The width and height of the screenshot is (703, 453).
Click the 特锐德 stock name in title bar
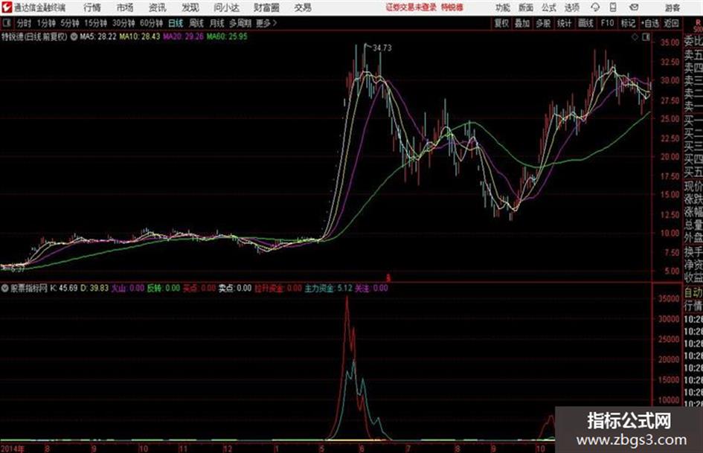[452, 7]
